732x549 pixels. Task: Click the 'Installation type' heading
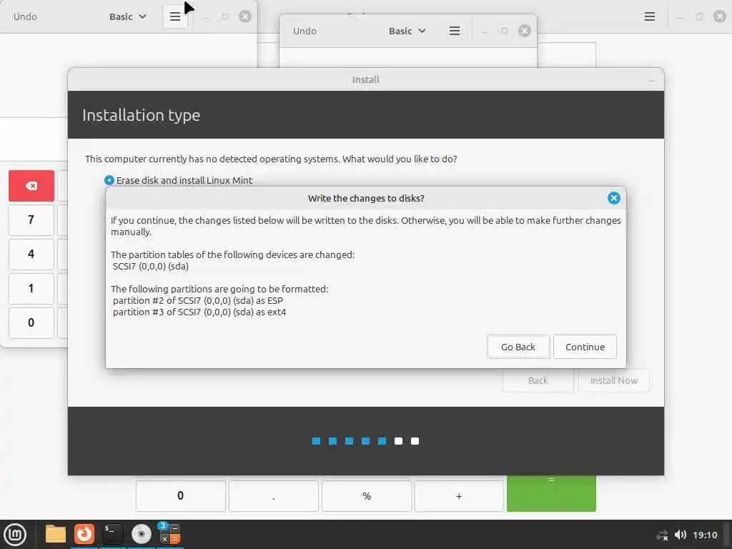141,115
